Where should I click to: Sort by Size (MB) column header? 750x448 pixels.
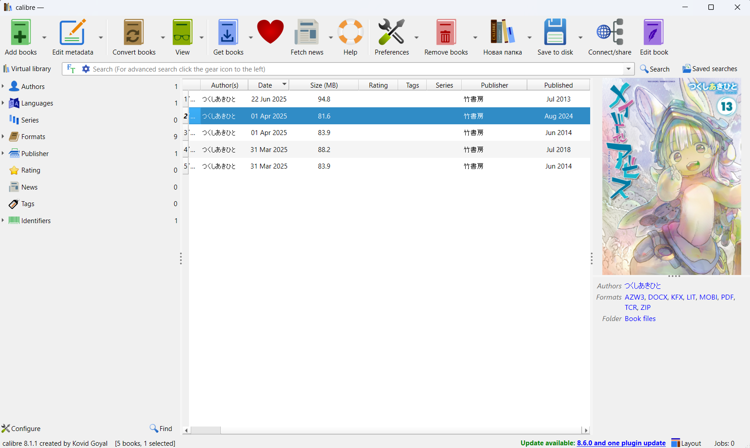pyautogui.click(x=324, y=85)
